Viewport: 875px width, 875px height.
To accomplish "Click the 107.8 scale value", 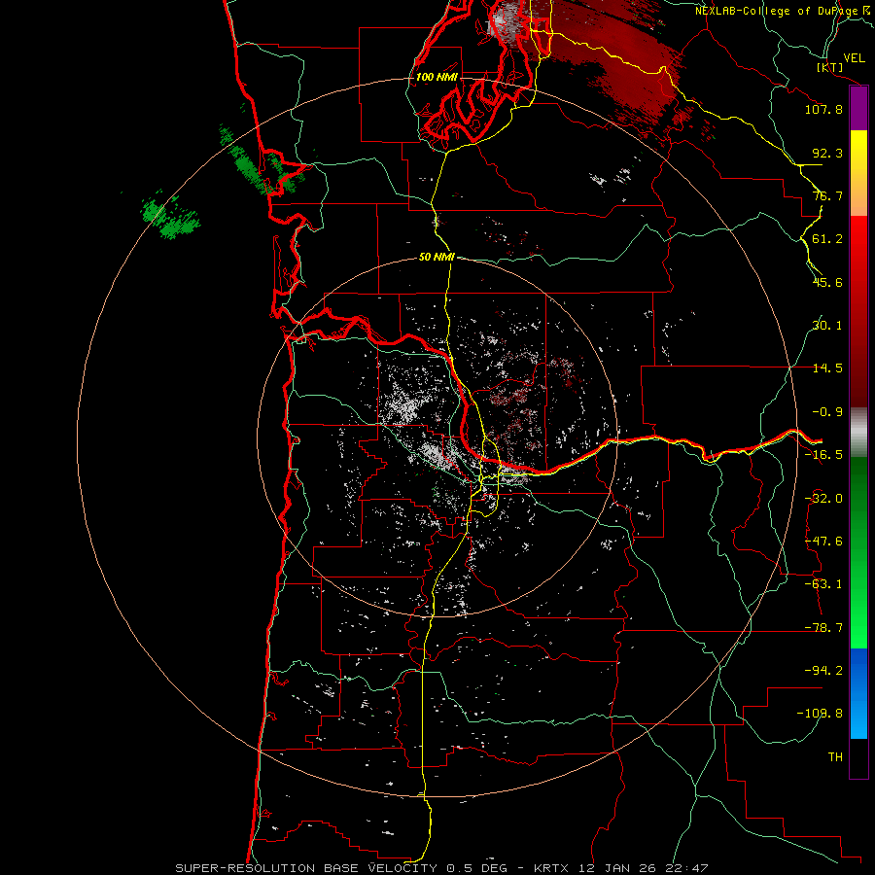I will click(823, 109).
